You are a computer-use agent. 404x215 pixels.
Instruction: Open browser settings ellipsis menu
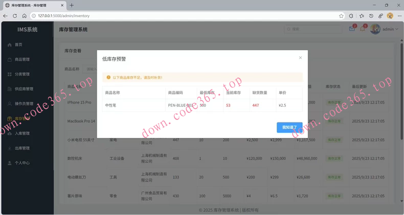point(399,16)
